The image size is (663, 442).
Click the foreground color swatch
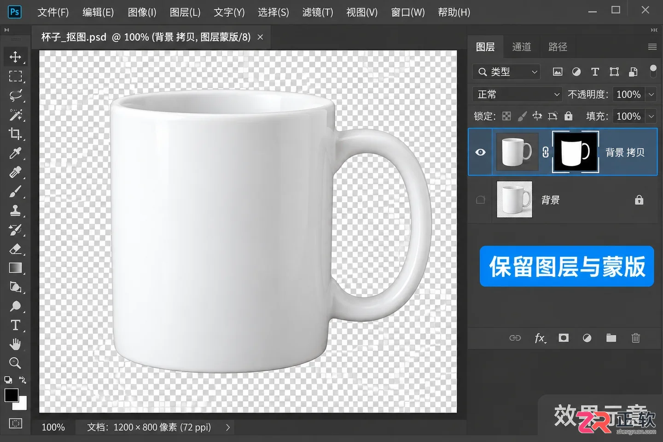[x=12, y=395]
